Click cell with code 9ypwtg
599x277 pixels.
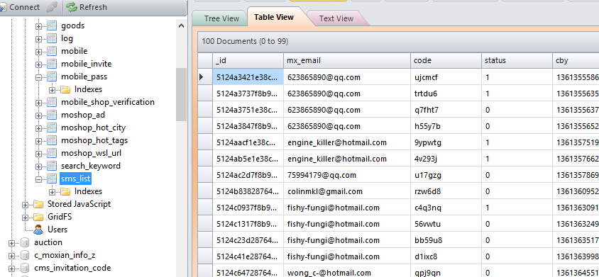click(446, 142)
